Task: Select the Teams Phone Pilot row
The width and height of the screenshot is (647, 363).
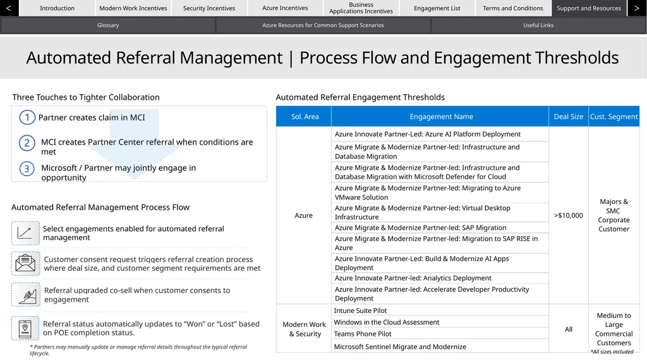Action: (440, 333)
